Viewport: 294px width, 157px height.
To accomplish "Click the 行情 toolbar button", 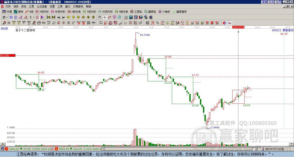I will point(7,11).
